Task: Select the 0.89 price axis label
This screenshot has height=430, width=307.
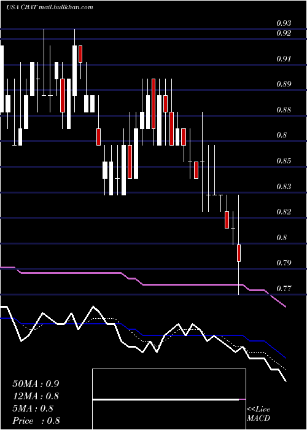Action: point(284,84)
